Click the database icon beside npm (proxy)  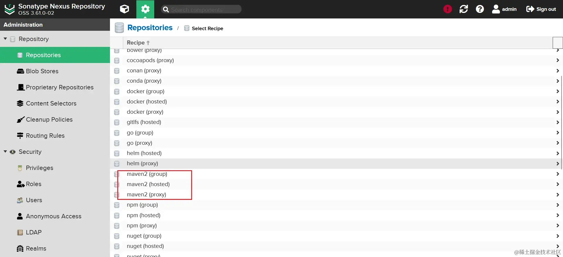117,226
